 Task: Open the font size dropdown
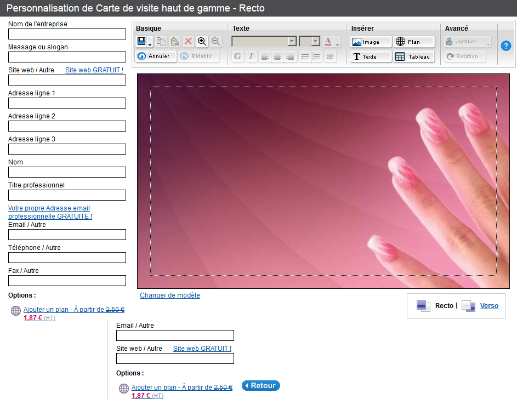pos(310,42)
